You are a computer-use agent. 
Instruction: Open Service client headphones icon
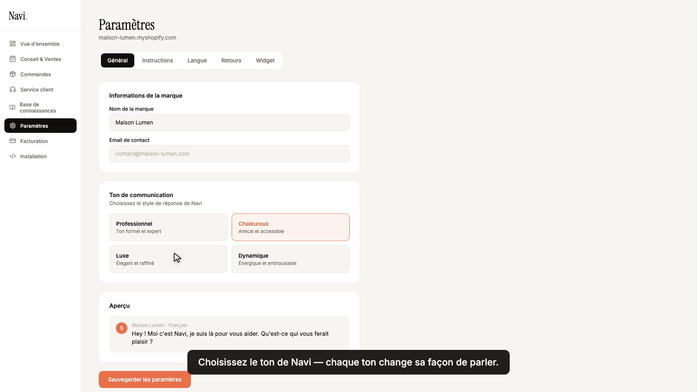[x=13, y=89]
